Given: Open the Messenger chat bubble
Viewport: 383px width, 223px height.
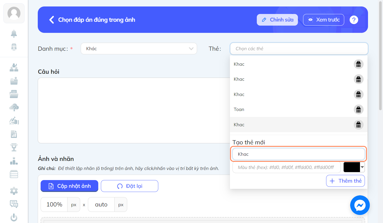Looking at the screenshot, I should [360, 205].
